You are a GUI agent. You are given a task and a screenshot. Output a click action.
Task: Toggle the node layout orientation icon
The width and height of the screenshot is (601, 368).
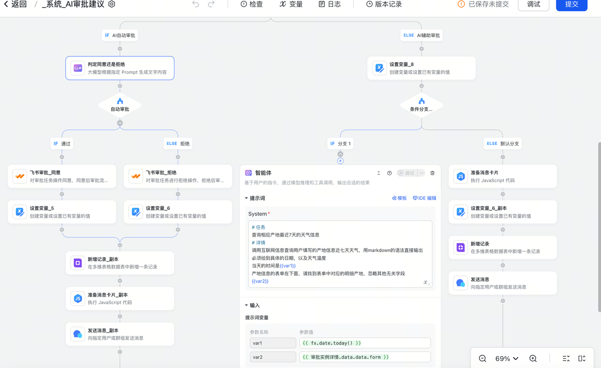point(582,359)
